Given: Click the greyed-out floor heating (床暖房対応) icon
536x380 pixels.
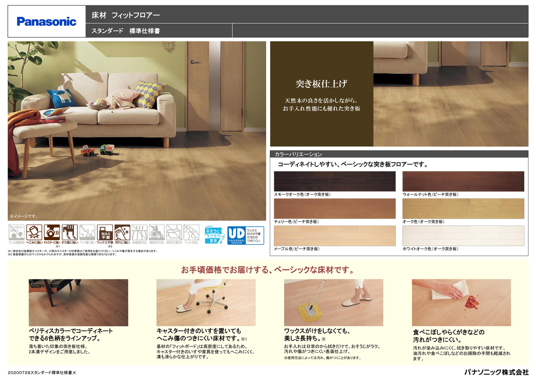Looking at the screenshot, I should [139, 232].
